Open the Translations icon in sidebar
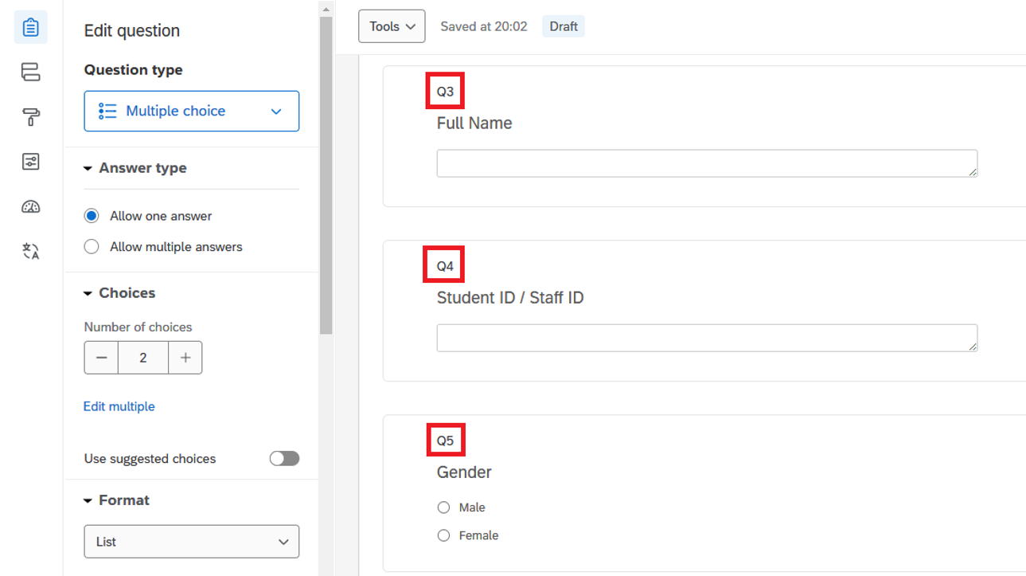The height and width of the screenshot is (576, 1026). coord(30,252)
